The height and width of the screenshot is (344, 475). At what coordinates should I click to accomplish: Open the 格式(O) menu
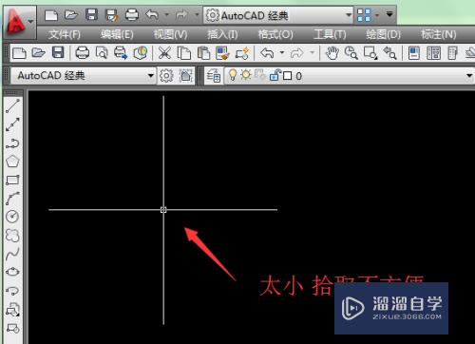[275, 34]
